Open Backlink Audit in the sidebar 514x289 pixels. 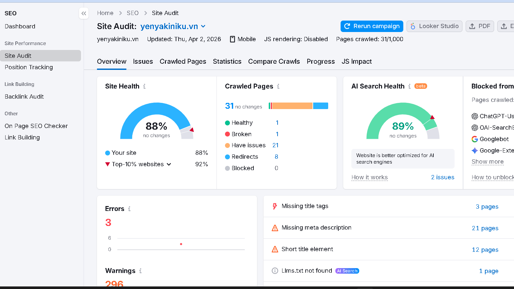[x=24, y=97]
